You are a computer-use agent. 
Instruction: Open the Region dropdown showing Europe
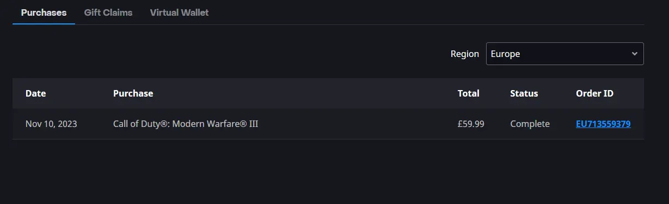(564, 54)
